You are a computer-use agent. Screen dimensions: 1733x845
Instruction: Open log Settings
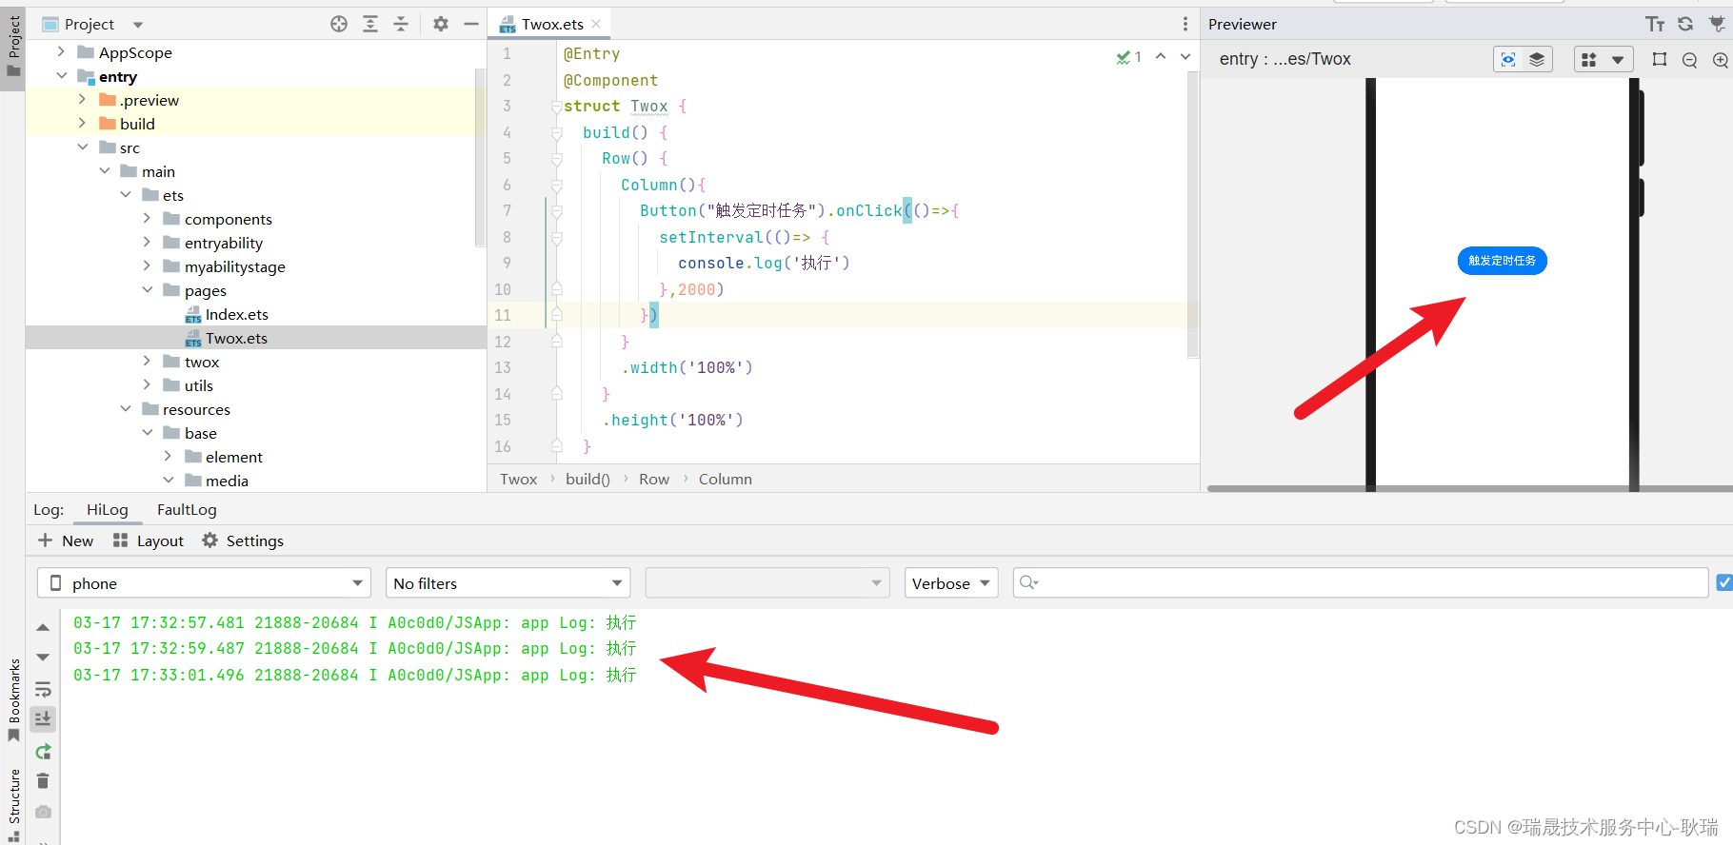pos(243,540)
